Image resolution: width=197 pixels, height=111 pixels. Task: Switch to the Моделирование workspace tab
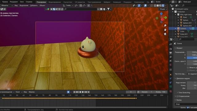[54, 2]
